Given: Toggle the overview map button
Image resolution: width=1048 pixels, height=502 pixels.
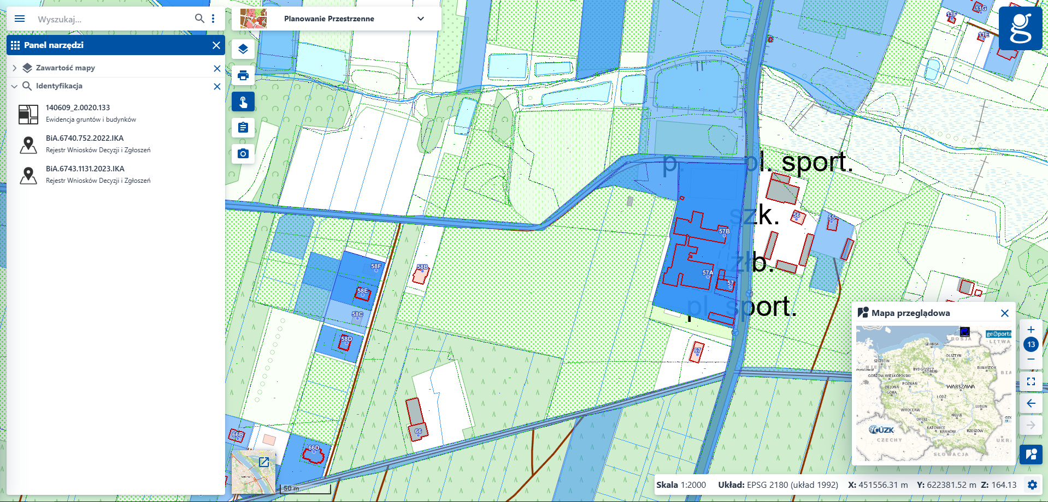Looking at the screenshot, I should pos(1031,454).
